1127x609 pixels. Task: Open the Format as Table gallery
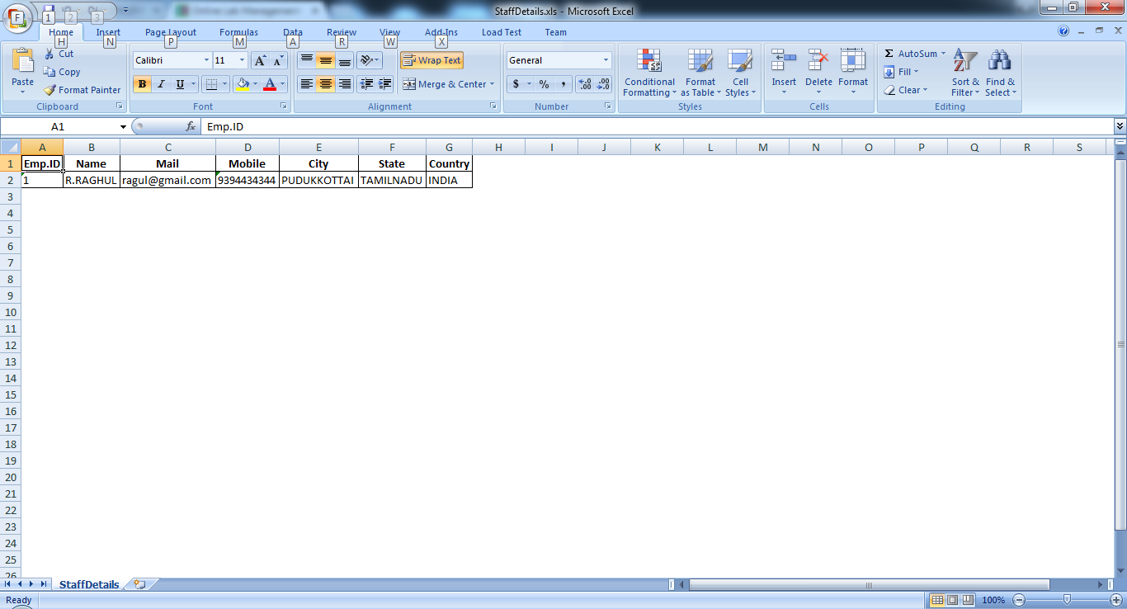click(700, 62)
